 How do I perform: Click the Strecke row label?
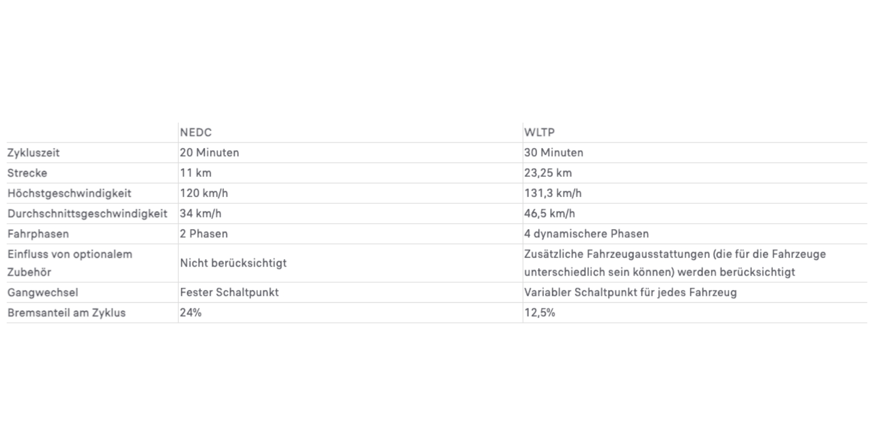(27, 173)
